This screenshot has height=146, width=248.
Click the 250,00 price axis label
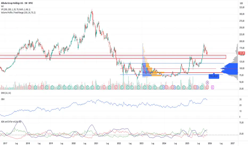pos(242,28)
